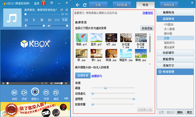Mute the video preview speaker

click(52, 83)
